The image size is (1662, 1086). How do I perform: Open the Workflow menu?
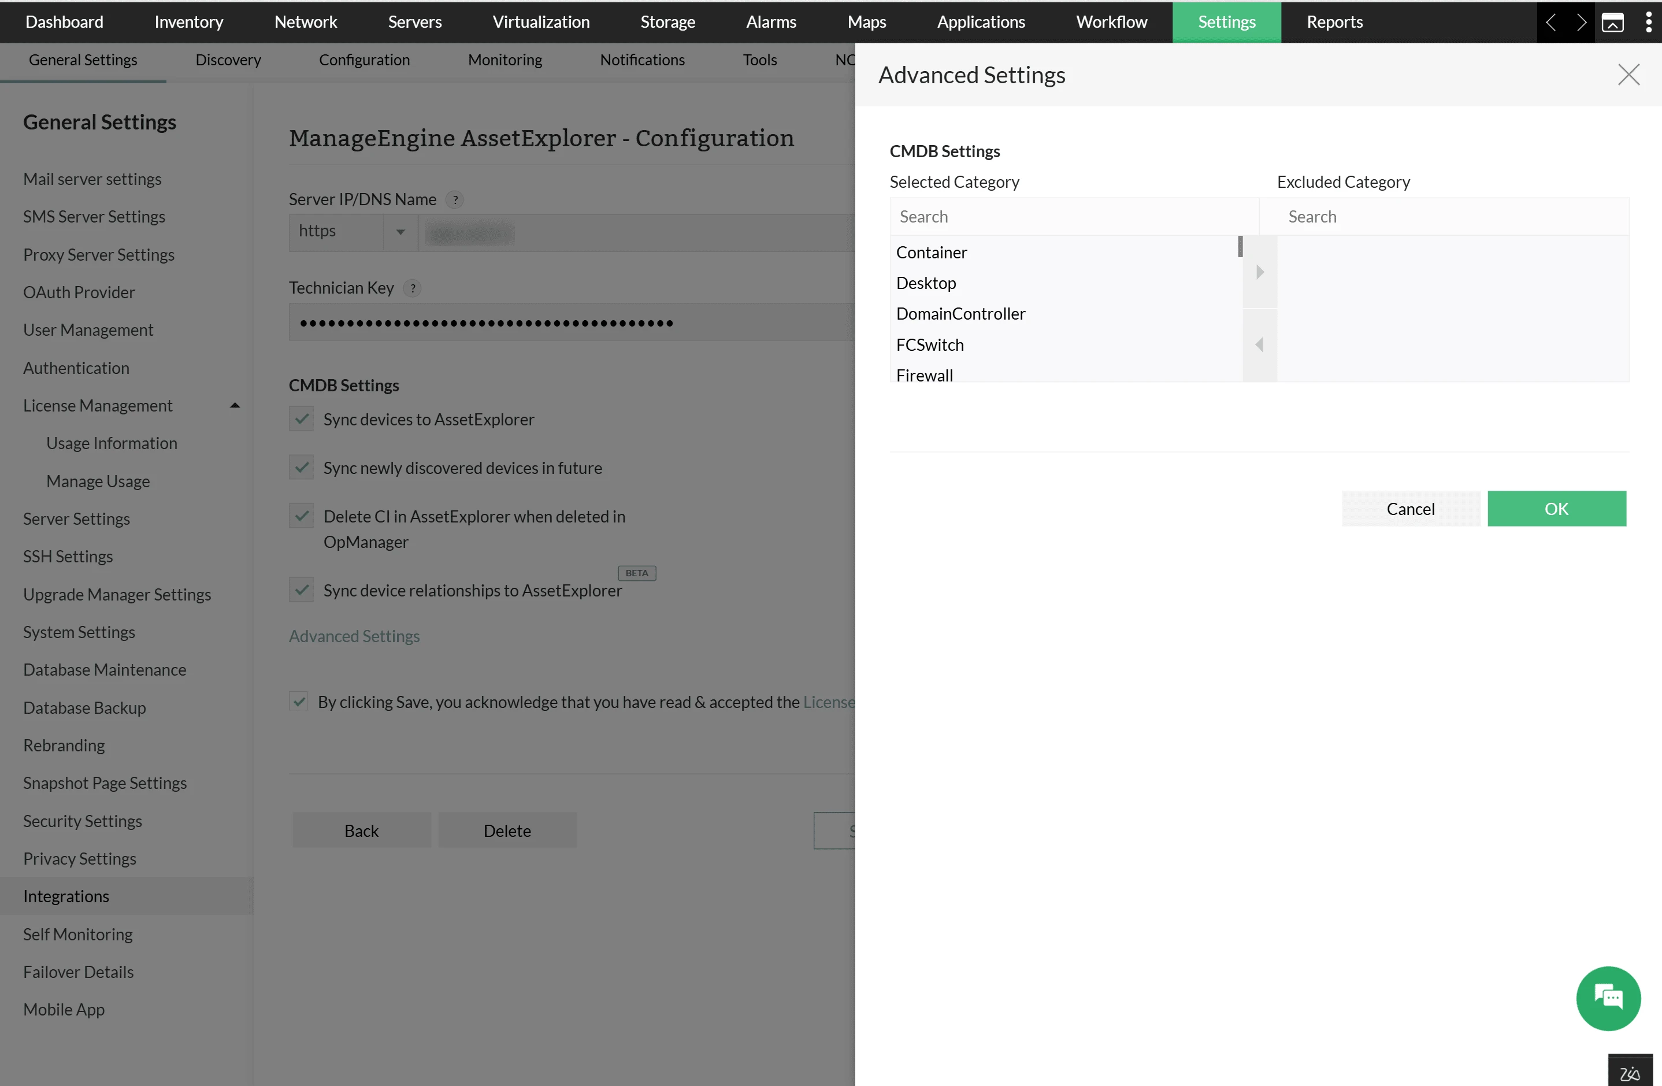[1111, 21]
